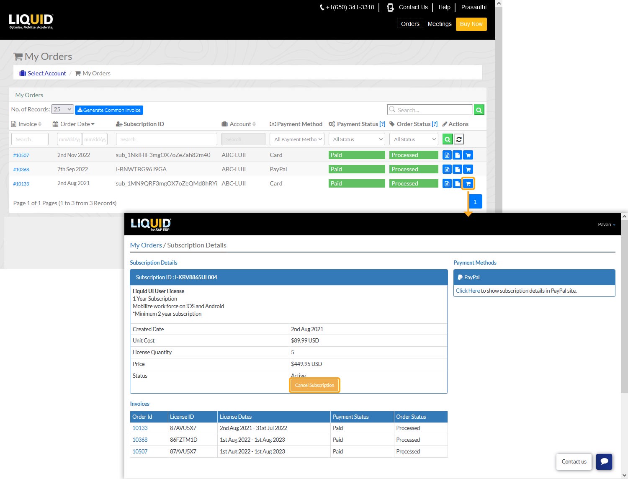Open invoice link #10368
The image size is (628, 479).
coord(21,170)
